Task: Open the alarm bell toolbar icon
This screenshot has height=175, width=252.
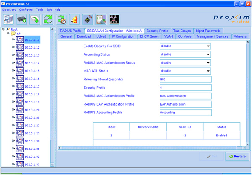Action: [x=74, y=19]
